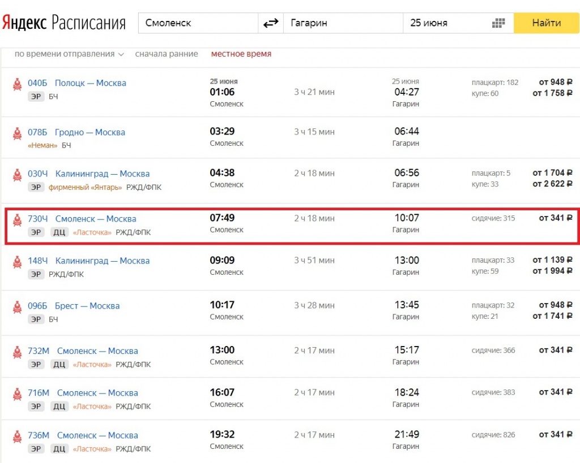Open the 030Ч Калининград — Москва link

[88, 174]
